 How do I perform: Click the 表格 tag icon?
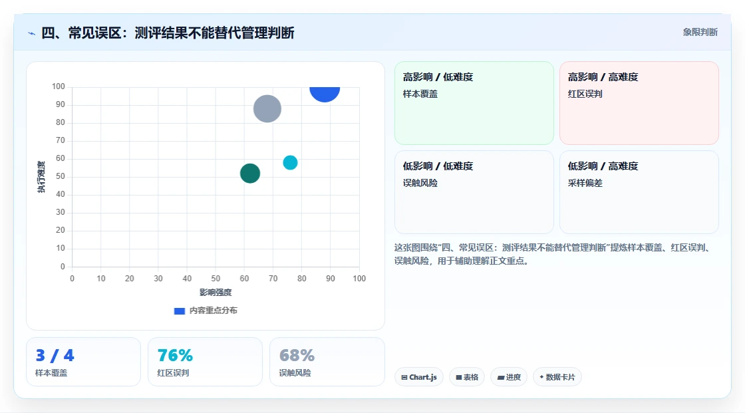(x=459, y=377)
